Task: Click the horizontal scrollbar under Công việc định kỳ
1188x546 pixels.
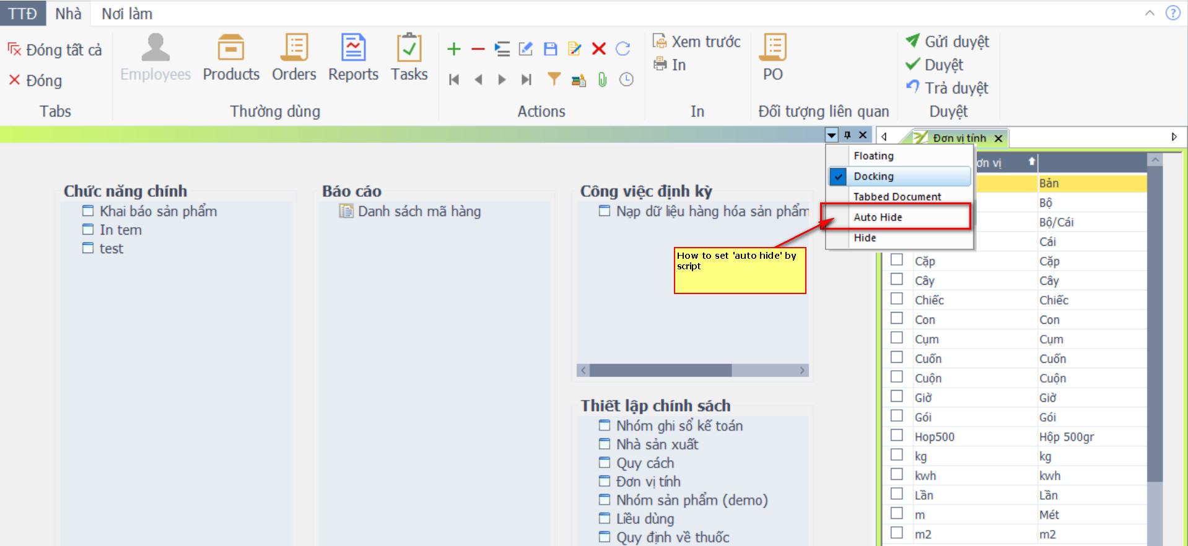Action: 660,370
